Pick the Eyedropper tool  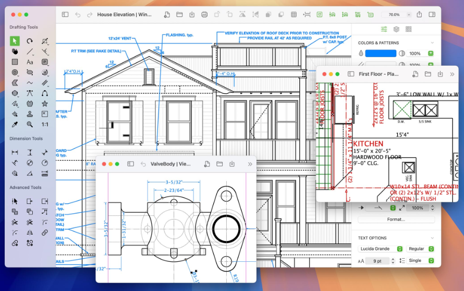pos(15,124)
